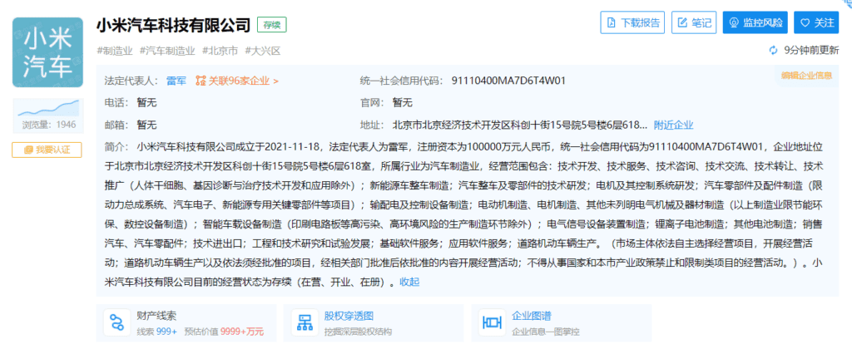Open the 企业图谱 enterprise graph icon
This screenshot has height=344, width=852.
coord(492,323)
